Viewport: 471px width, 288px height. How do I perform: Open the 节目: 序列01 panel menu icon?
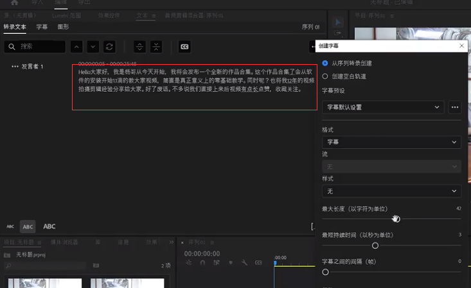(392, 15)
